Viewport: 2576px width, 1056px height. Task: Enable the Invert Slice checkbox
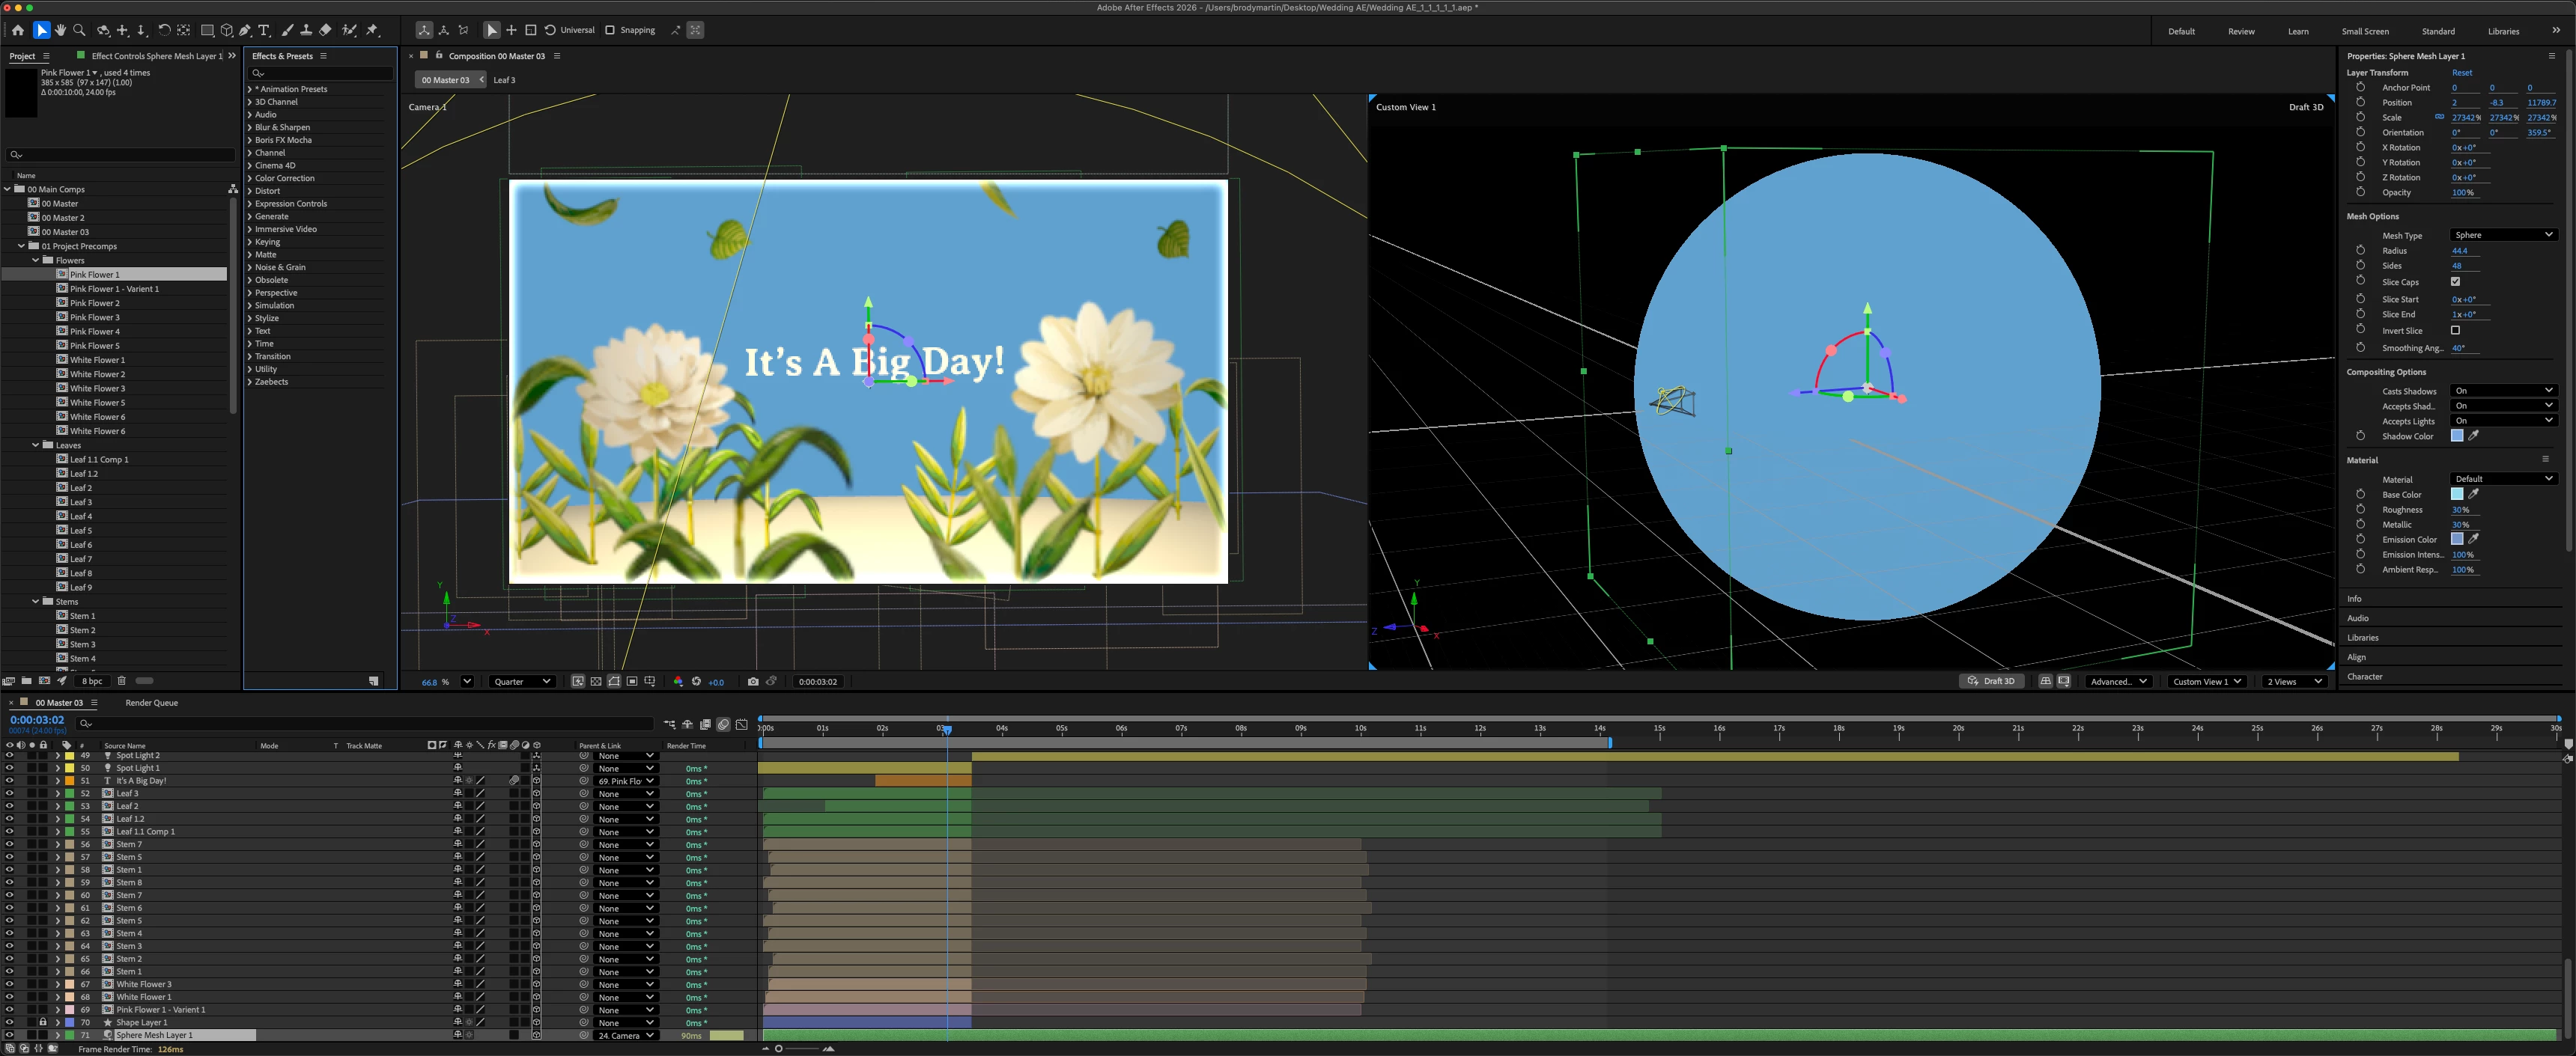2455,330
